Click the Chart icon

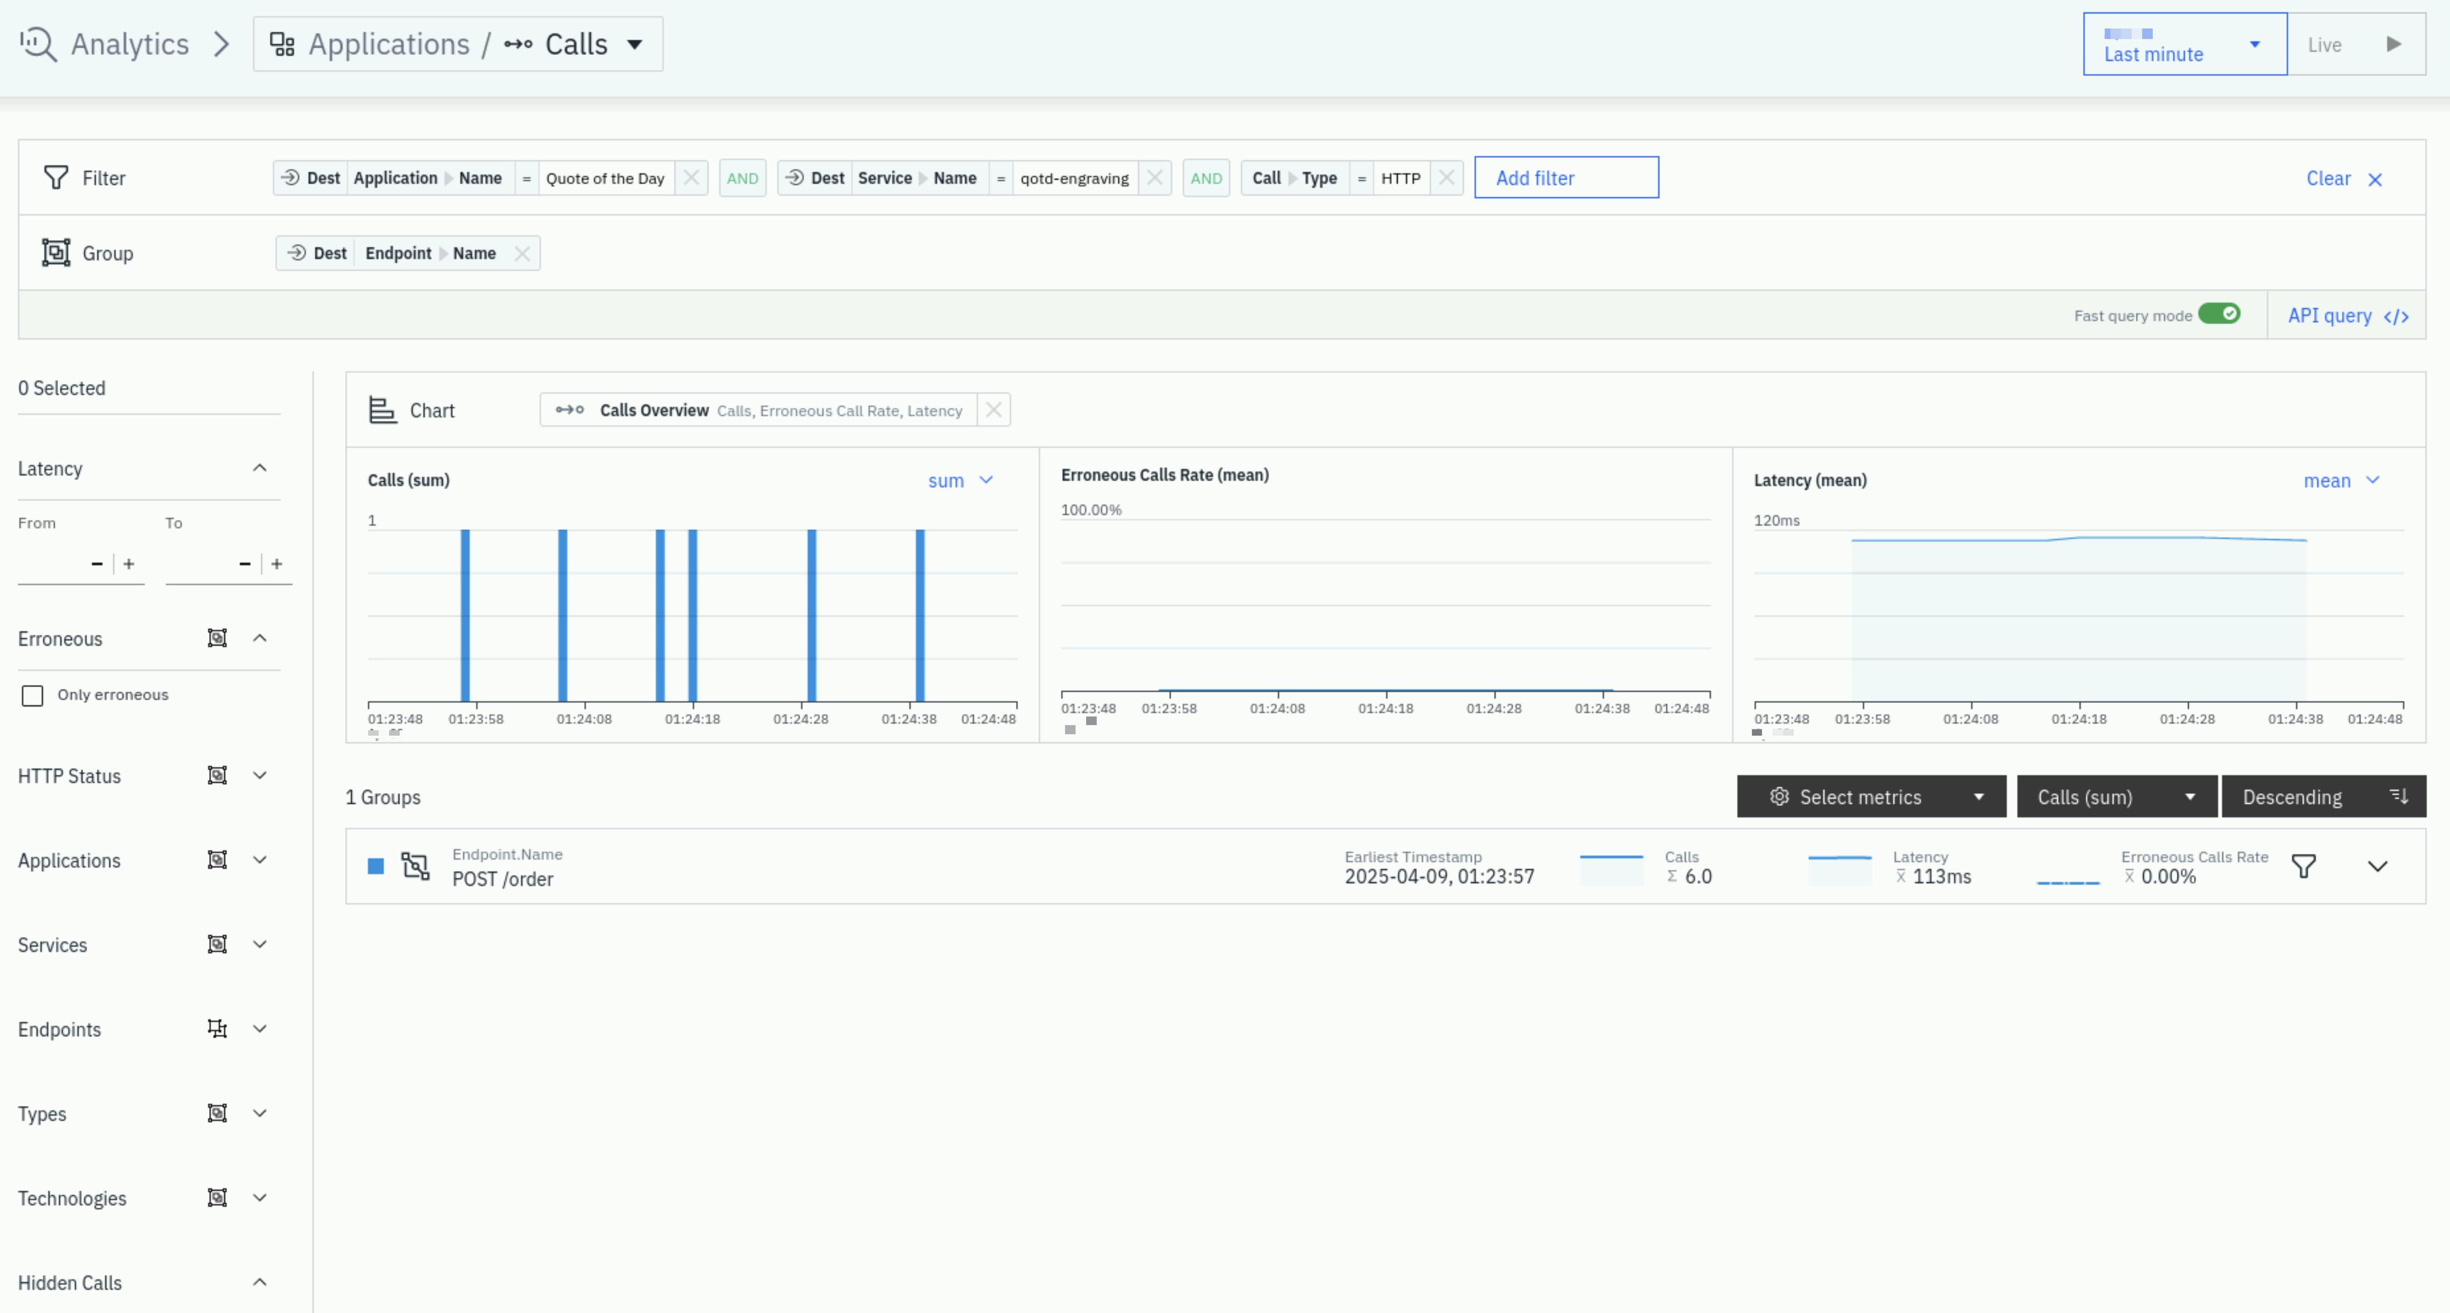(382, 410)
